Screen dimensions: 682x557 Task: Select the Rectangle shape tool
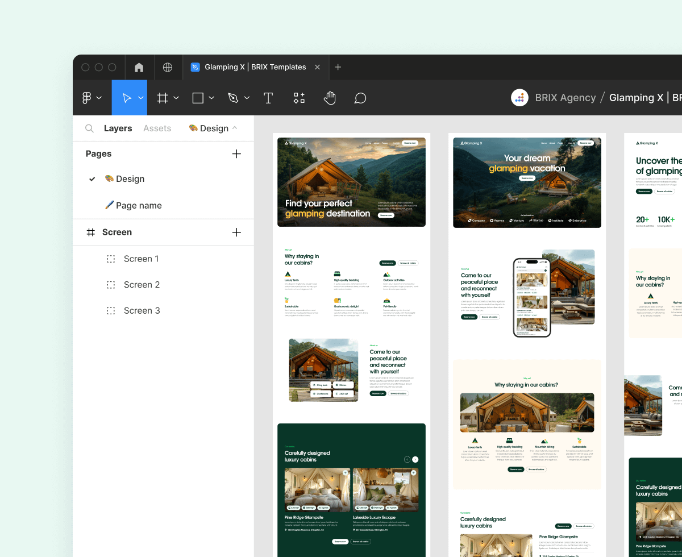point(197,97)
